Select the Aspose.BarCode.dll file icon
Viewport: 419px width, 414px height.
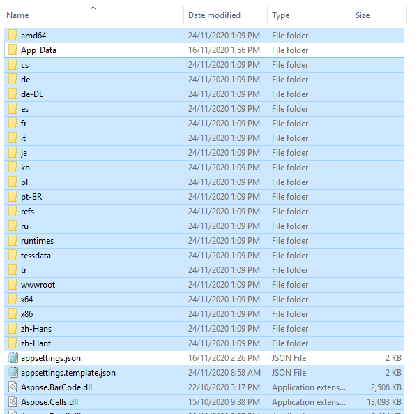click(x=13, y=387)
